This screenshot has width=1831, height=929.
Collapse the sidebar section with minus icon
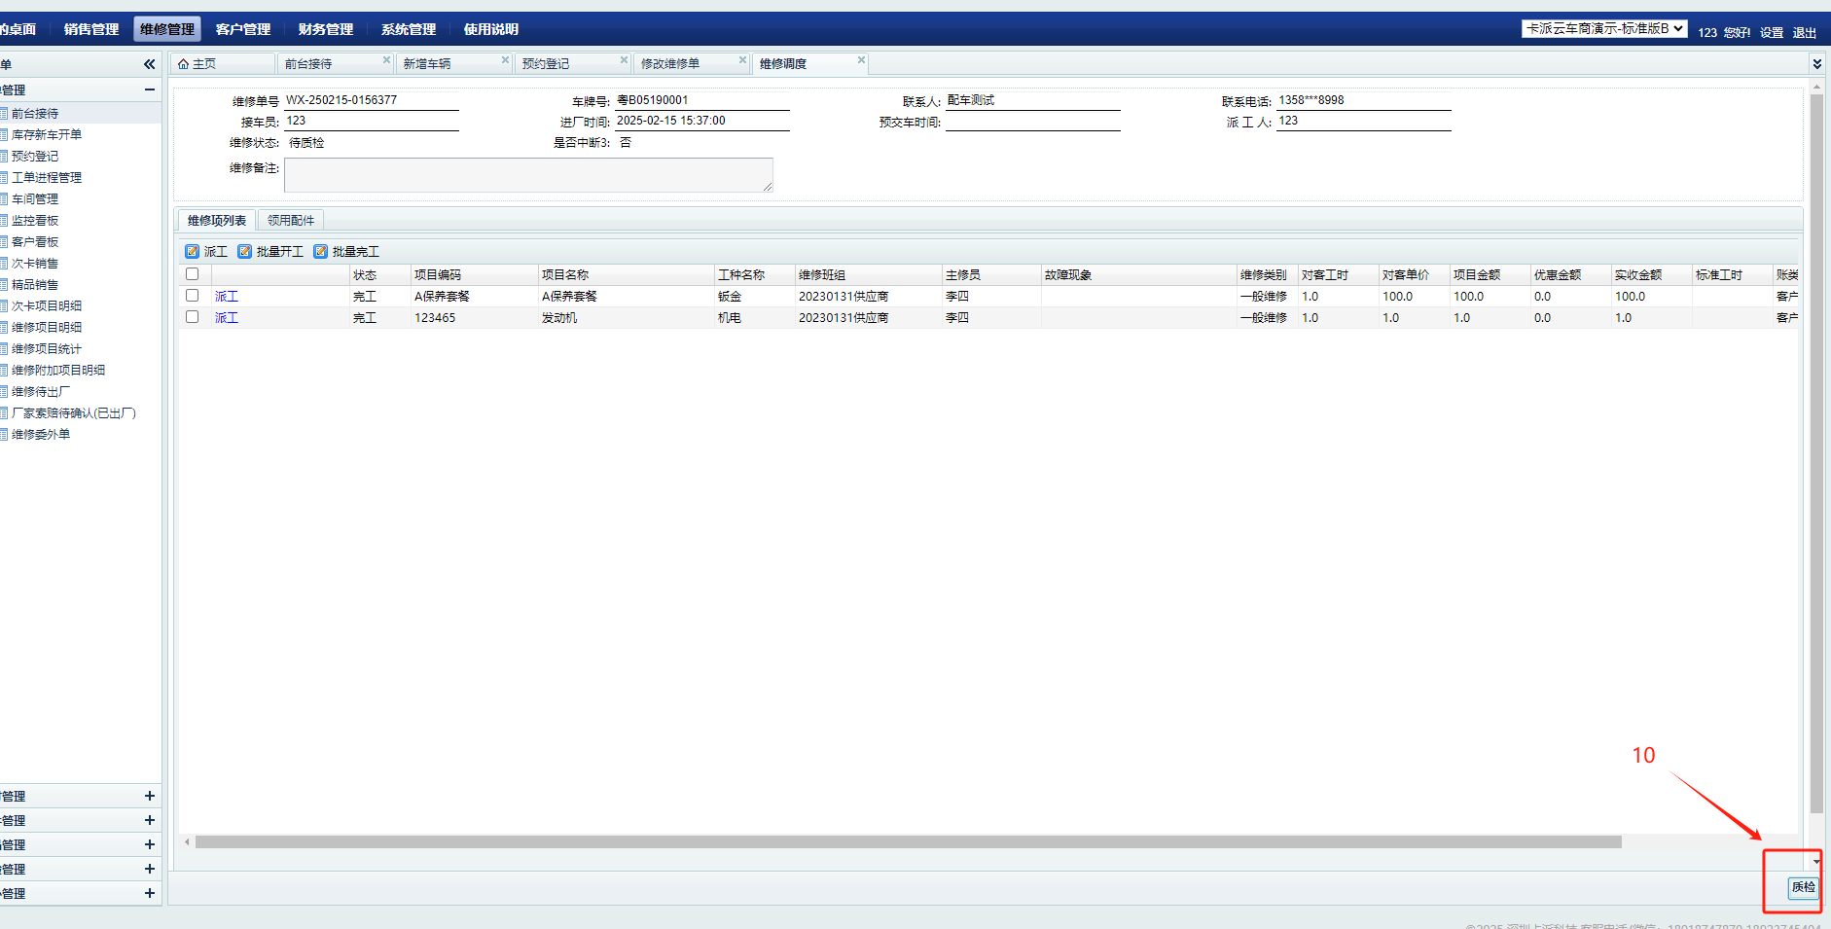click(149, 89)
